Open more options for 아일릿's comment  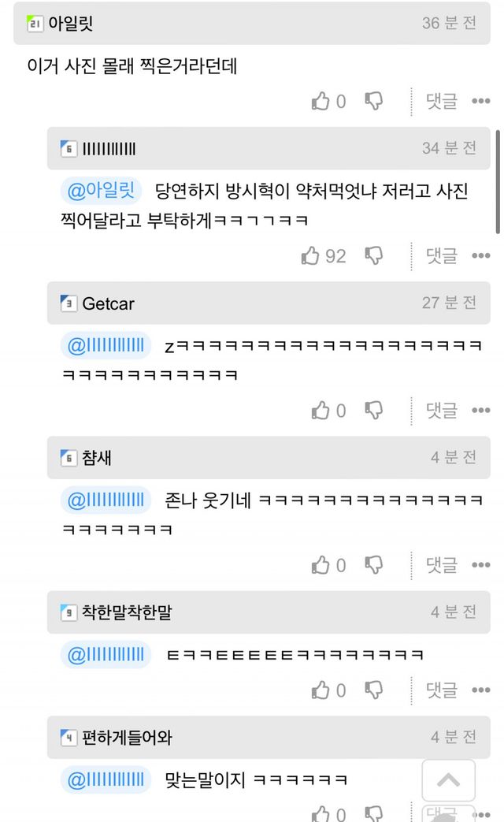pyautogui.click(x=480, y=101)
